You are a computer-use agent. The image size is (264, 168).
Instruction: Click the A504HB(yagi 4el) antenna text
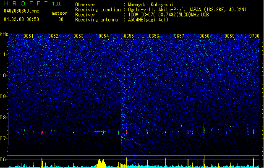[148, 20]
